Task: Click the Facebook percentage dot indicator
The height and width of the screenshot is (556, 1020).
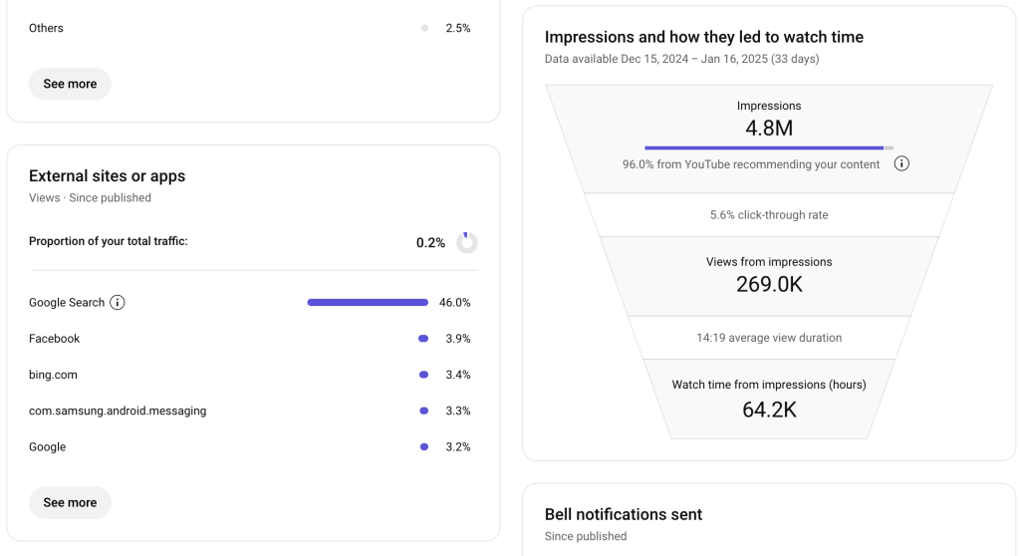Action: (423, 339)
